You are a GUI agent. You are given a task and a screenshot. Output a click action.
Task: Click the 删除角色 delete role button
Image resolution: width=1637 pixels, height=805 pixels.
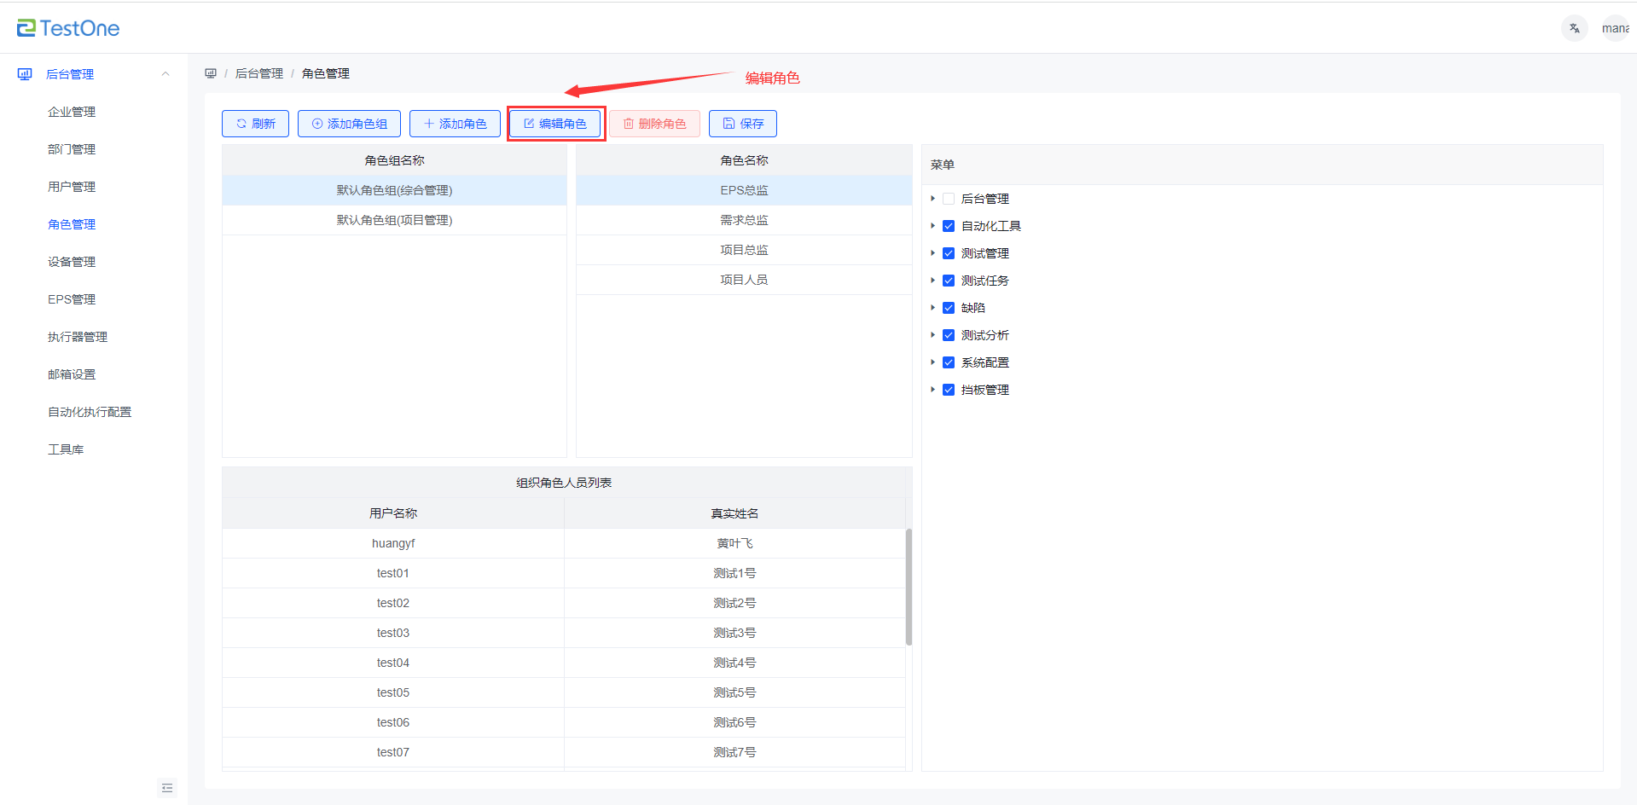[x=654, y=124]
